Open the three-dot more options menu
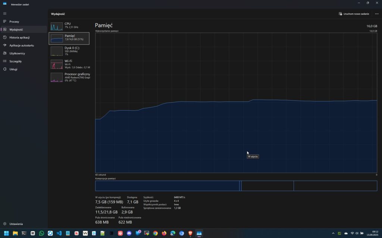This screenshot has width=382, height=238. coord(376,14)
